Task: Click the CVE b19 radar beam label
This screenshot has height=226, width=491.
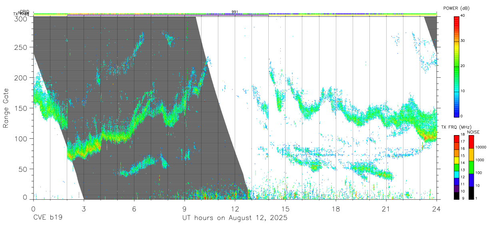Action: point(48,218)
